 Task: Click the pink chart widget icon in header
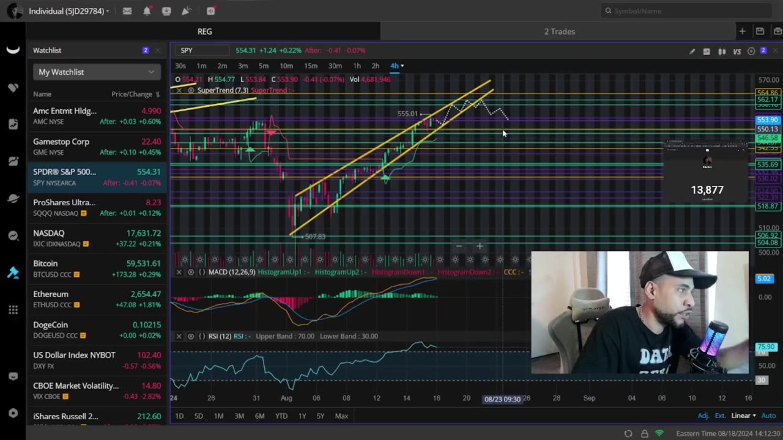pos(211,11)
